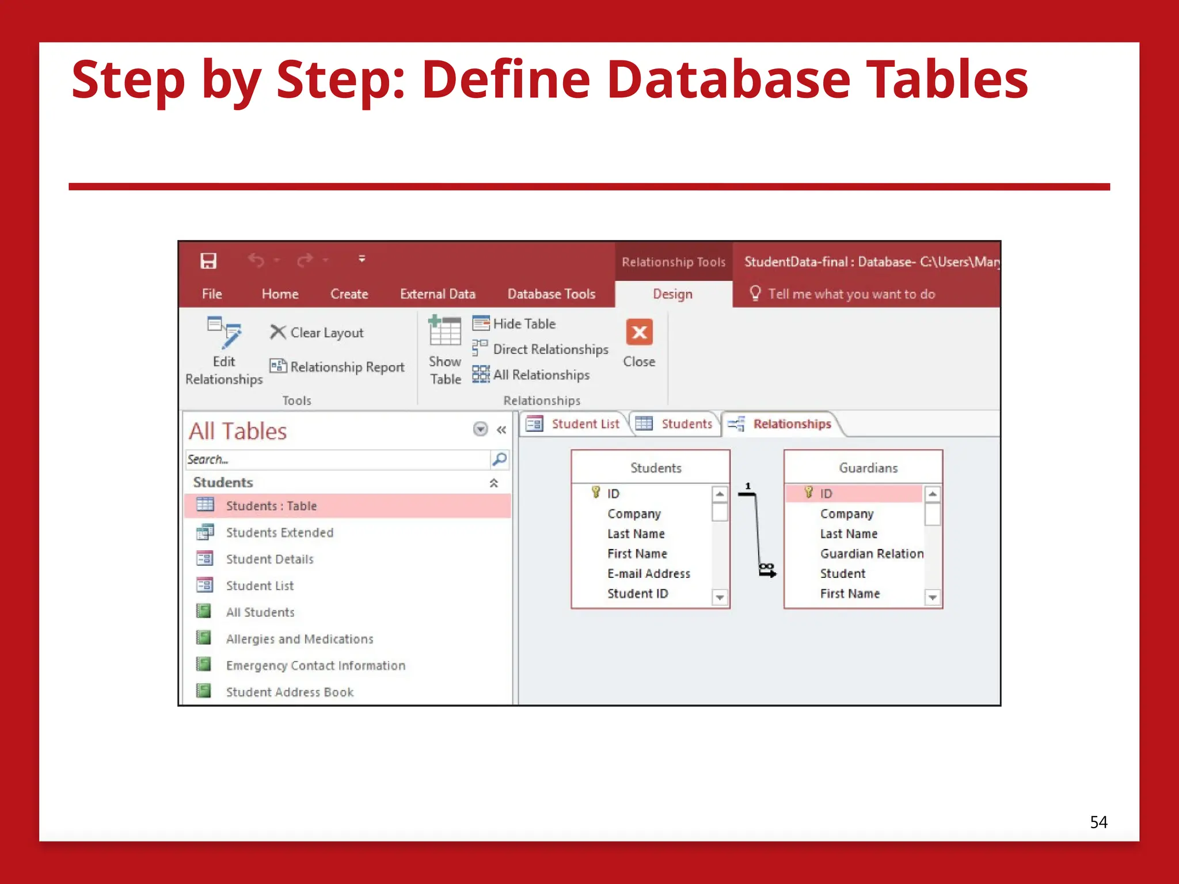Click the primary key icon in Guardians box
Image resolution: width=1179 pixels, height=884 pixels.
tap(809, 492)
